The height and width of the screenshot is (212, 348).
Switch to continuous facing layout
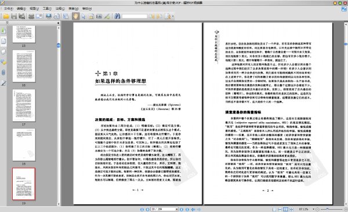click(x=291, y=209)
